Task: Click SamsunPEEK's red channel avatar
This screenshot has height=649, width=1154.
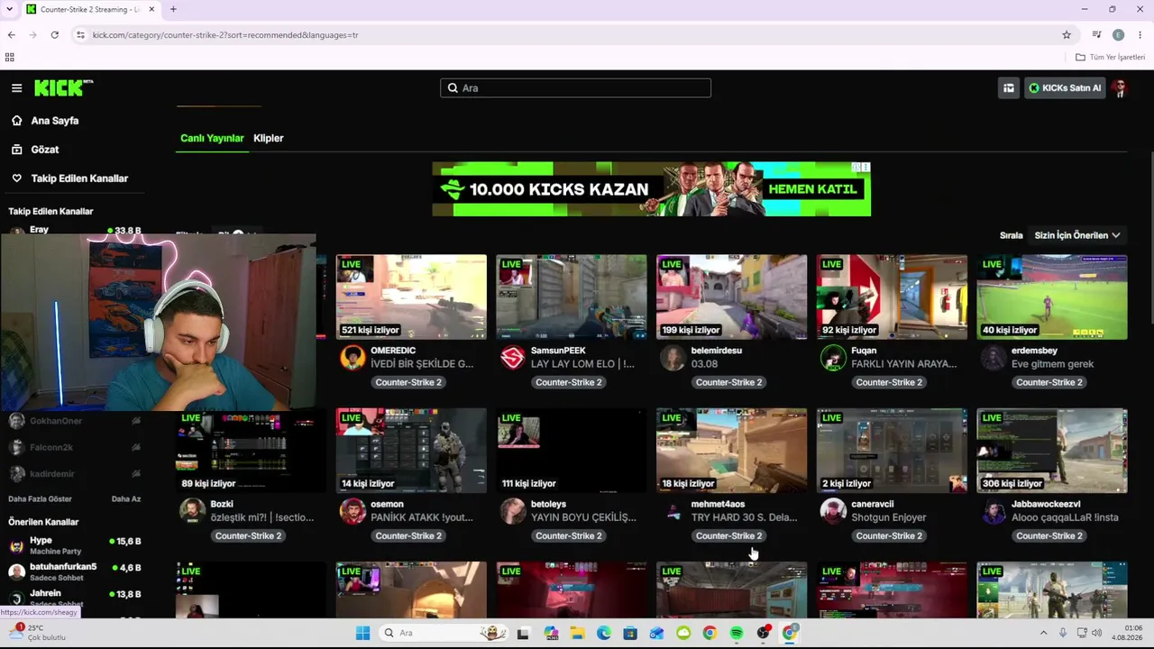Action: click(512, 358)
